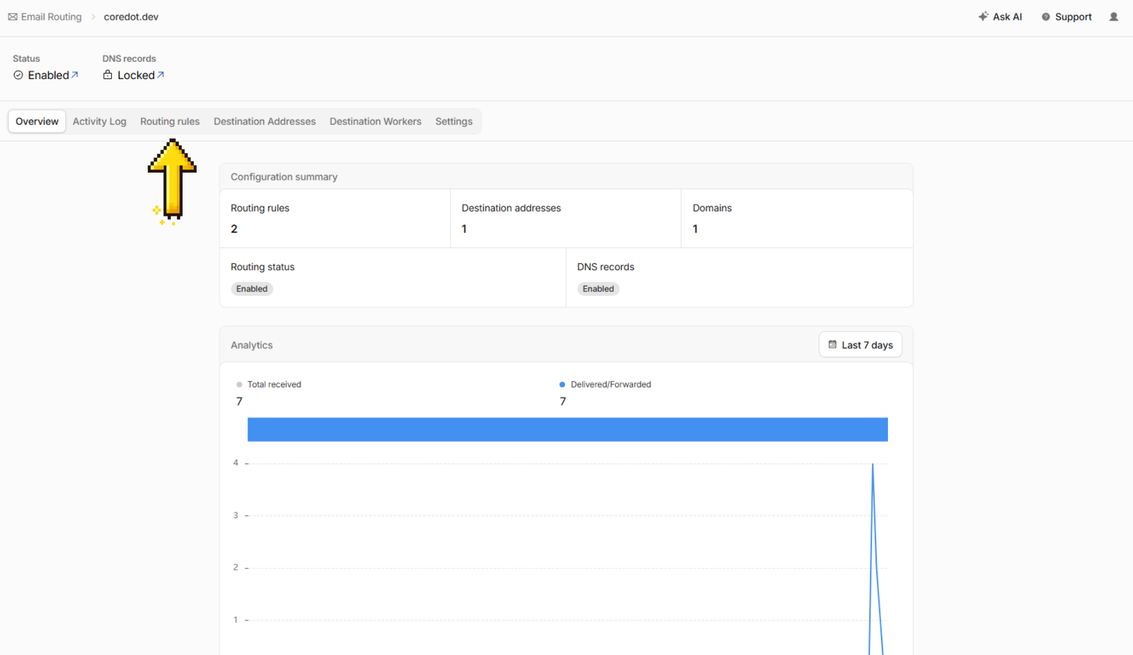The image size is (1133, 655).
Task: Toggle the Total received legend item
Action: pos(269,384)
